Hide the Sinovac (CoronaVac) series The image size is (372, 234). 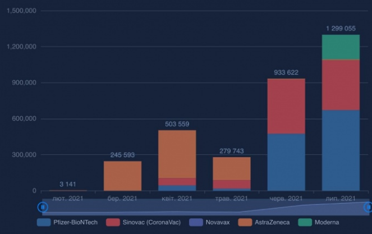point(143,222)
